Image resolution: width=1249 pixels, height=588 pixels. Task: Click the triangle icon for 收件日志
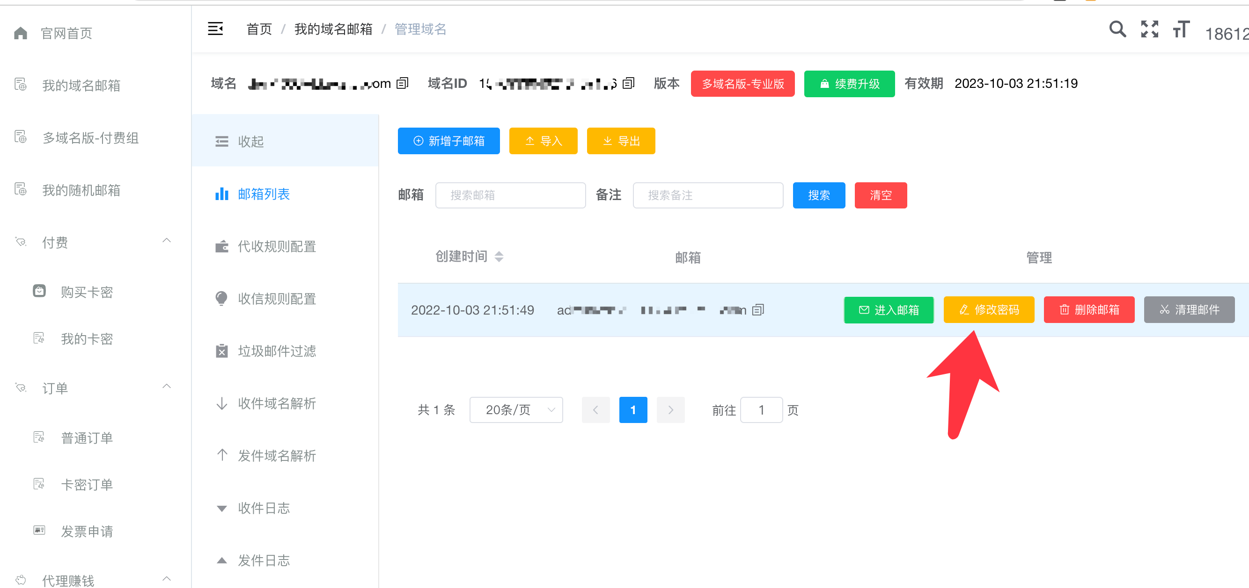click(x=221, y=509)
